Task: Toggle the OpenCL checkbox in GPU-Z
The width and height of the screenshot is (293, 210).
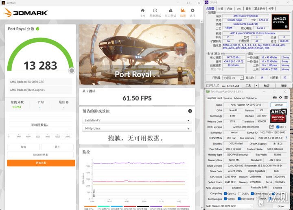Action: 225,194
